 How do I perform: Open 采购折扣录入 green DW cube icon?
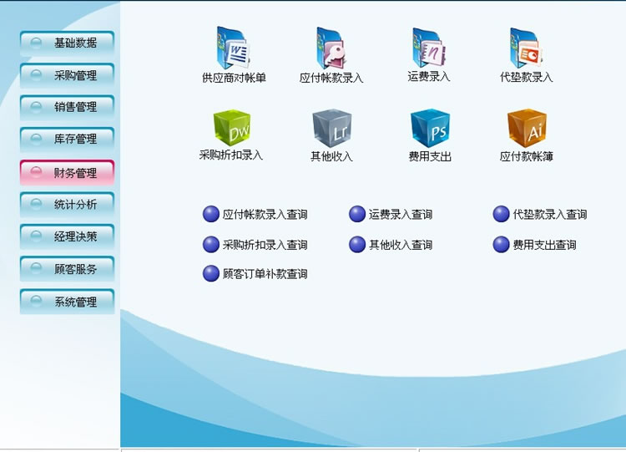231,129
